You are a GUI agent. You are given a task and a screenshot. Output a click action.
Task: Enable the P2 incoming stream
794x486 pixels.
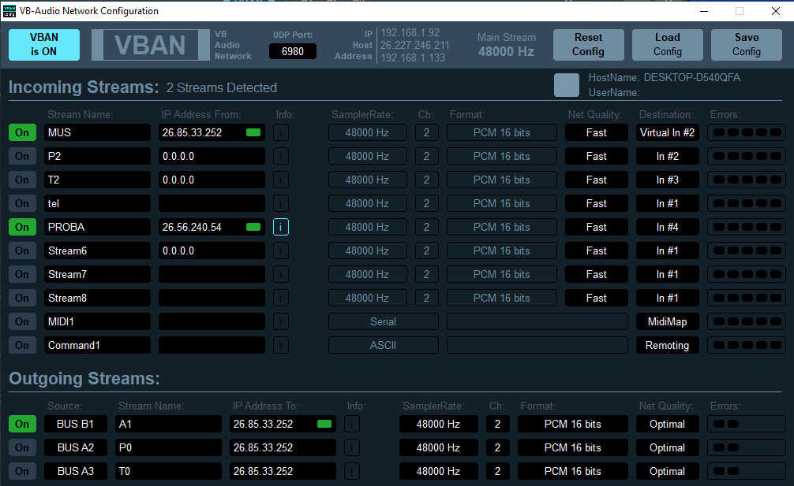click(x=22, y=156)
